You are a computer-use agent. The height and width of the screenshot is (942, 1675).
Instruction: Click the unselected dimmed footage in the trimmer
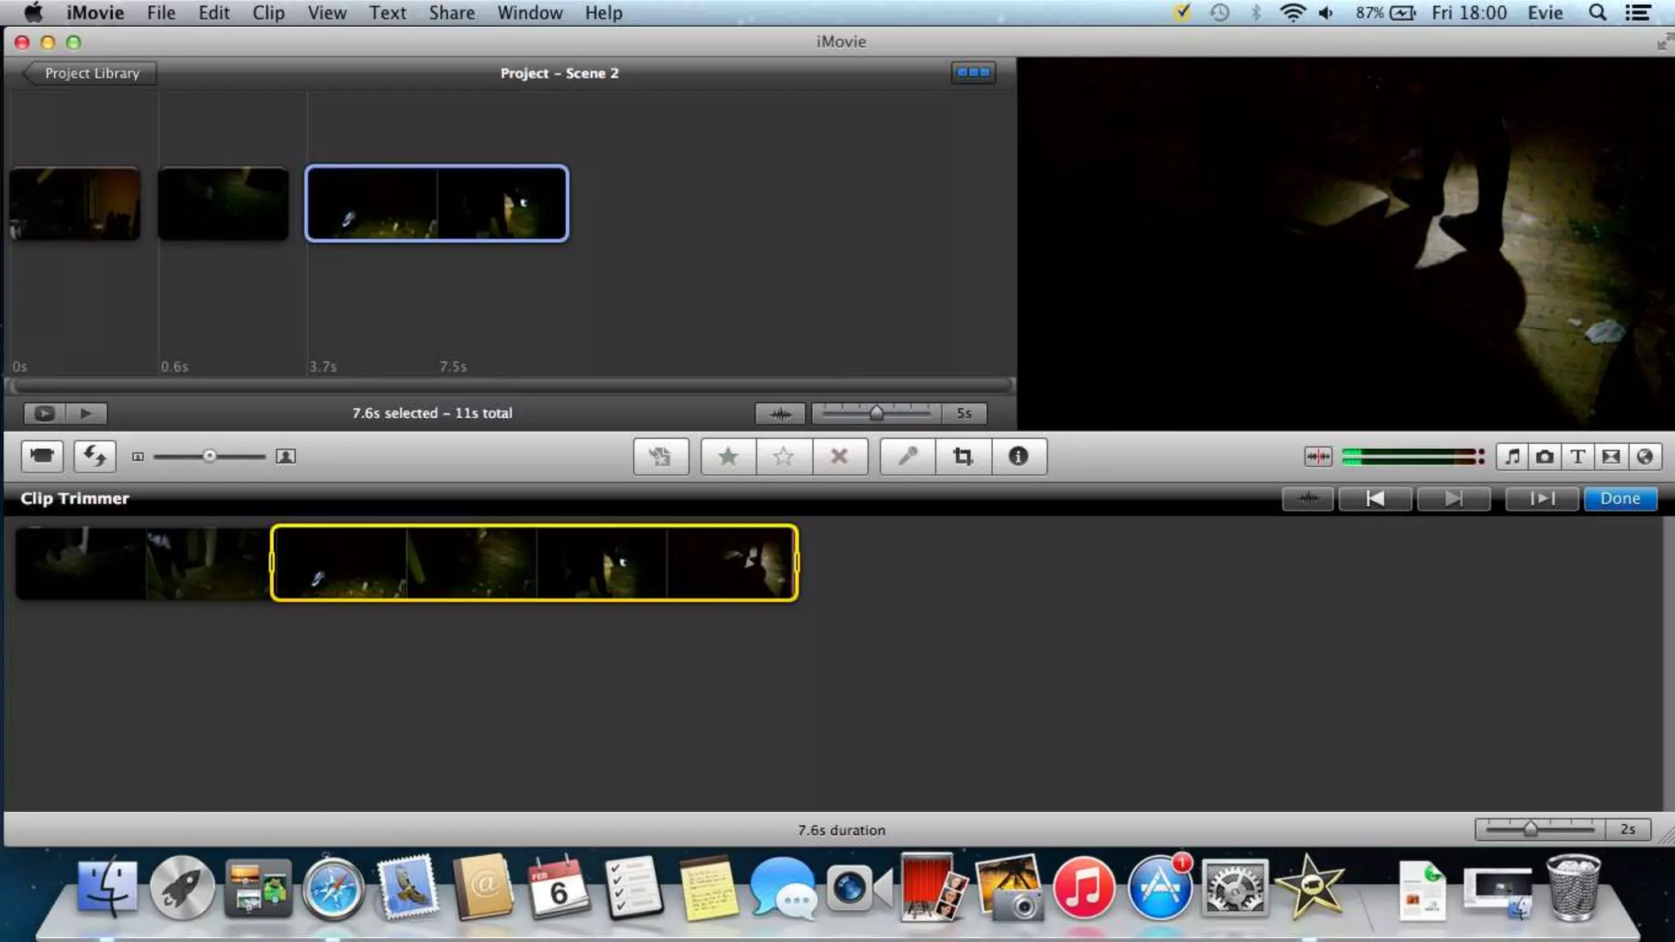[x=143, y=563]
